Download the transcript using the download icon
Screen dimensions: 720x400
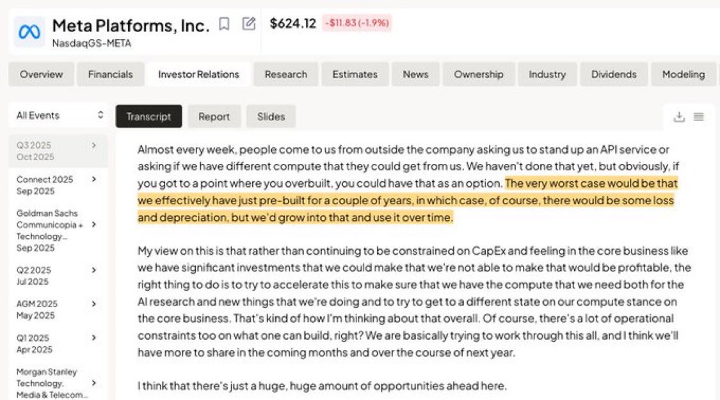(679, 116)
